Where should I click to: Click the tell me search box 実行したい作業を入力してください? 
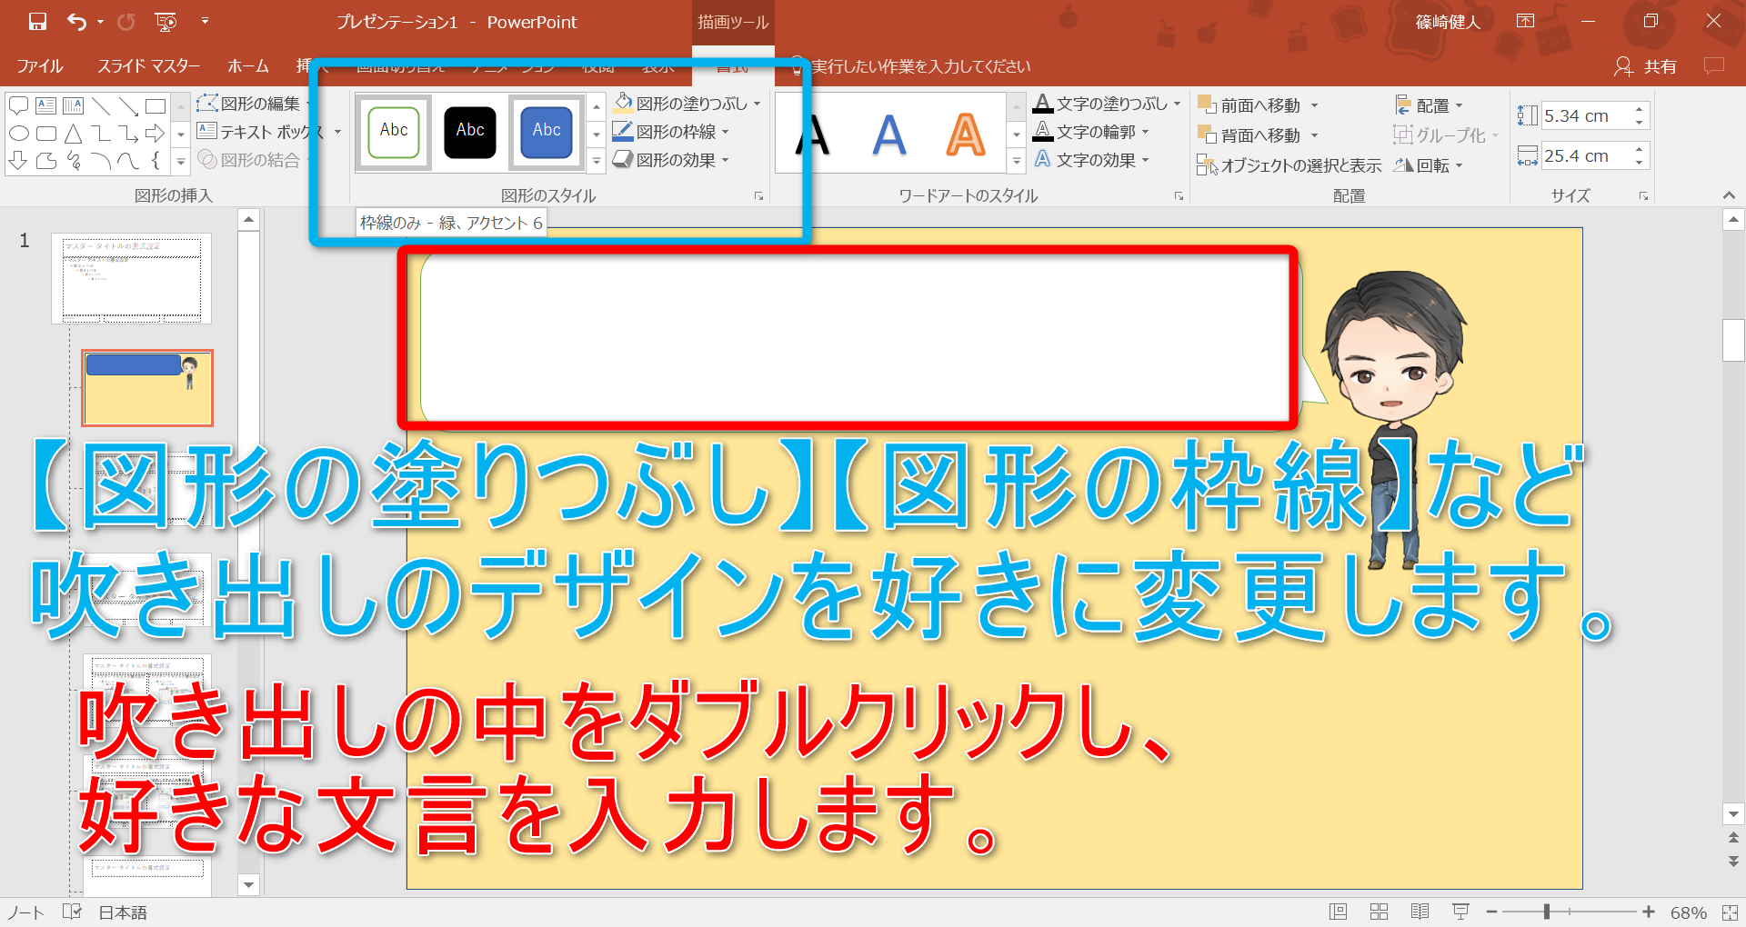click(920, 66)
